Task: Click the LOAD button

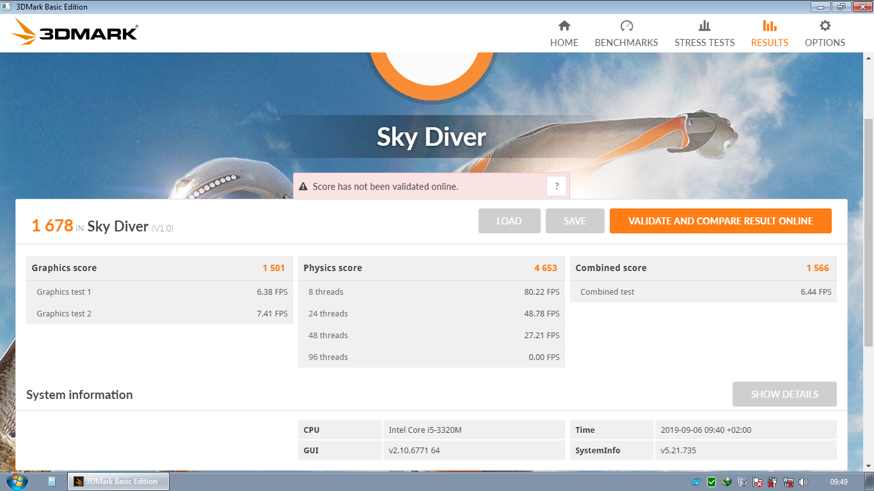Action: coord(509,221)
